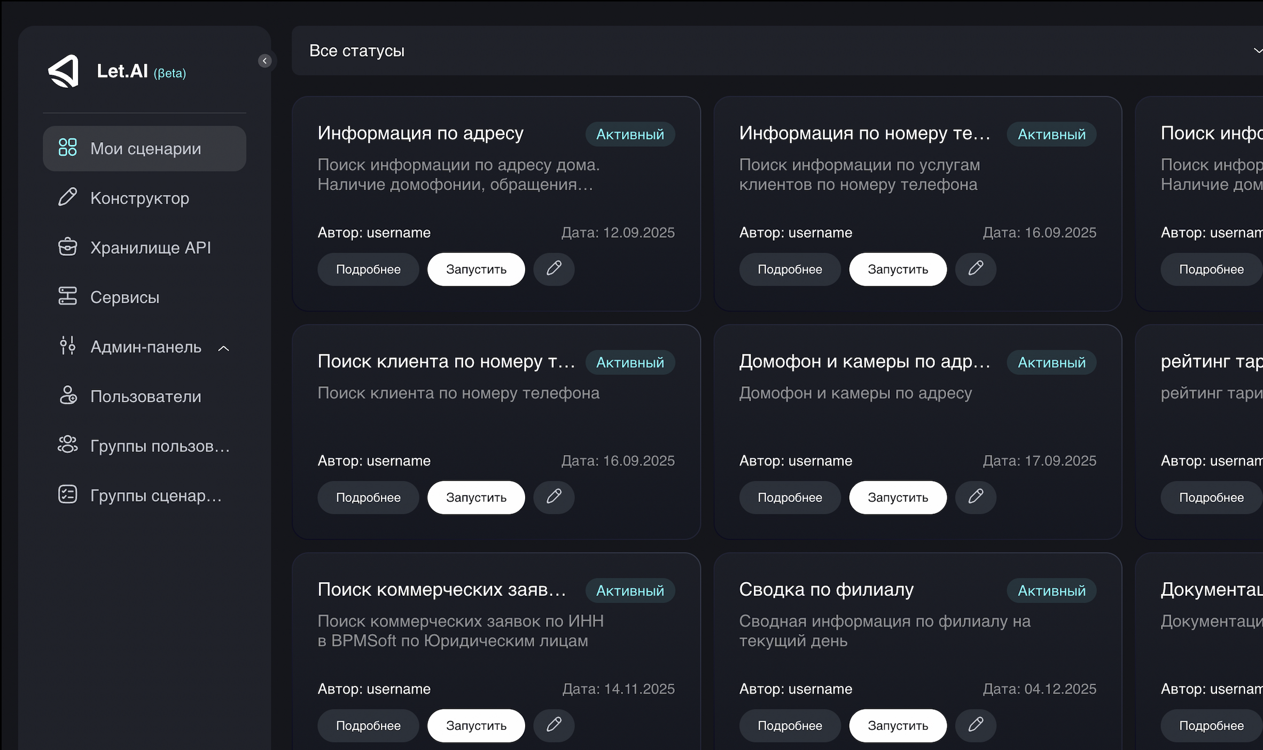Run the Поиск клиента по номеру scenario
Screen dimensions: 1263x750
click(476, 497)
